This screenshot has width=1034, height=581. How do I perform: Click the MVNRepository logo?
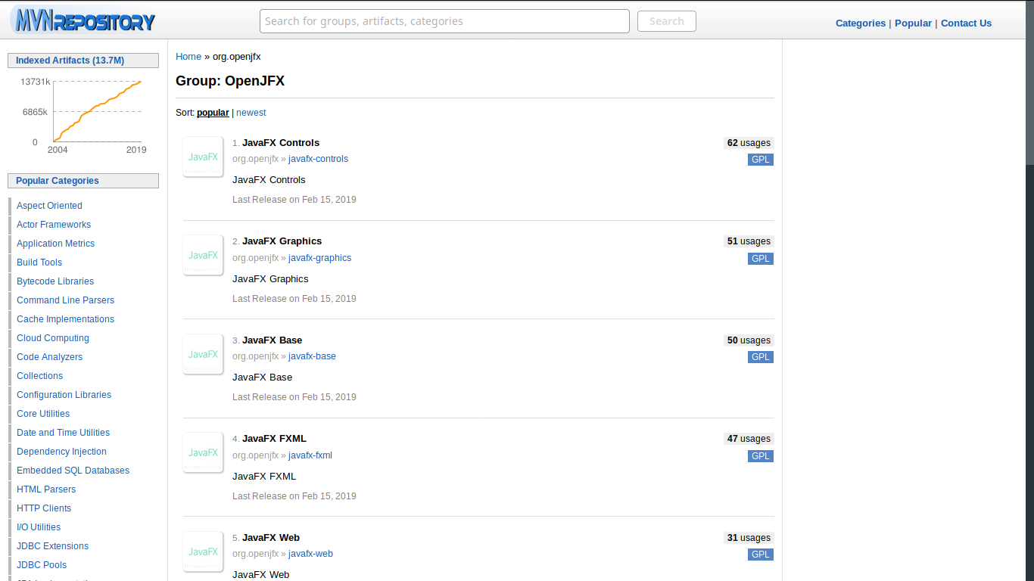point(83,20)
